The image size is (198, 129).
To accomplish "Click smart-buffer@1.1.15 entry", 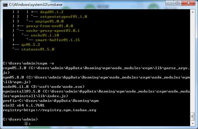I will (x=58, y=40).
